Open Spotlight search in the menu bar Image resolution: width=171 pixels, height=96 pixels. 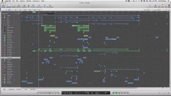point(169,1)
